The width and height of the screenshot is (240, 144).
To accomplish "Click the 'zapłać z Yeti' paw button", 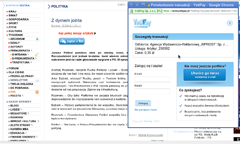I will 72,41.
